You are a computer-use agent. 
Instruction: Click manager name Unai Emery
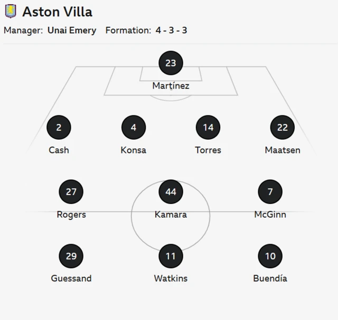(x=72, y=31)
